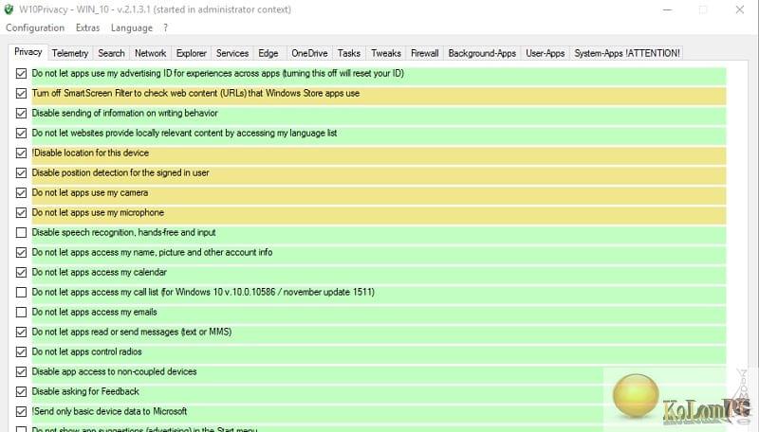Switch to the Explorer tab
759x432 pixels.
click(x=192, y=53)
